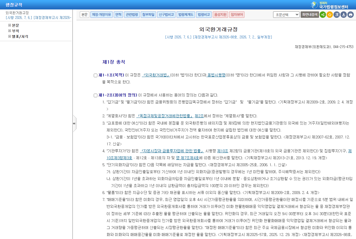Open the 신구법비교 tab
This screenshot has height=239, width=356.
pyautogui.click(x=166, y=14)
